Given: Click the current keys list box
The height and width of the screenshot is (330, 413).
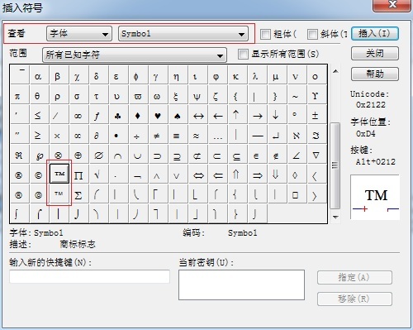Looking at the screenshot, I should coord(241,285).
